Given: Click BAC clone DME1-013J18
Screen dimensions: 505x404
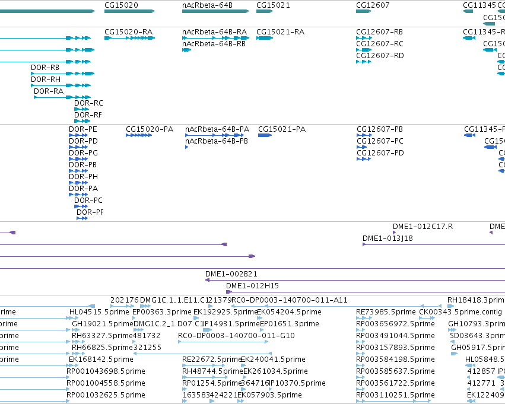Looking at the screenshot, I should [434, 244].
